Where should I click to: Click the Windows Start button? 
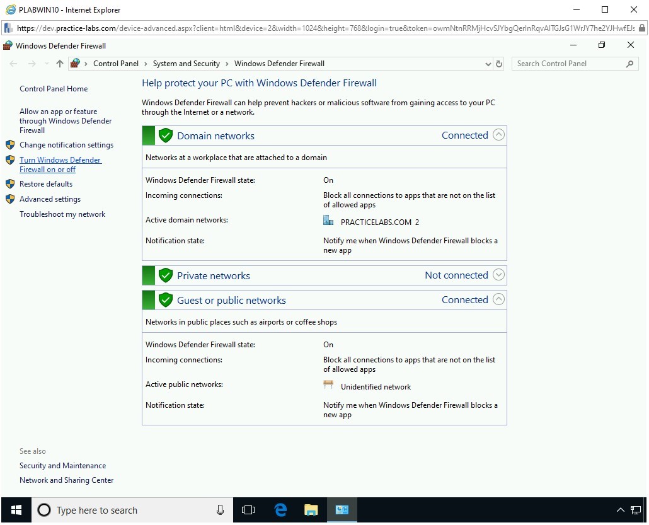[x=16, y=510]
